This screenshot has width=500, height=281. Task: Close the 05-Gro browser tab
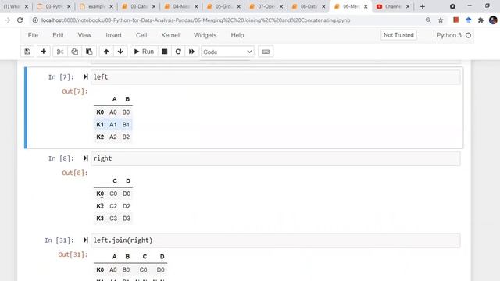[238, 6]
